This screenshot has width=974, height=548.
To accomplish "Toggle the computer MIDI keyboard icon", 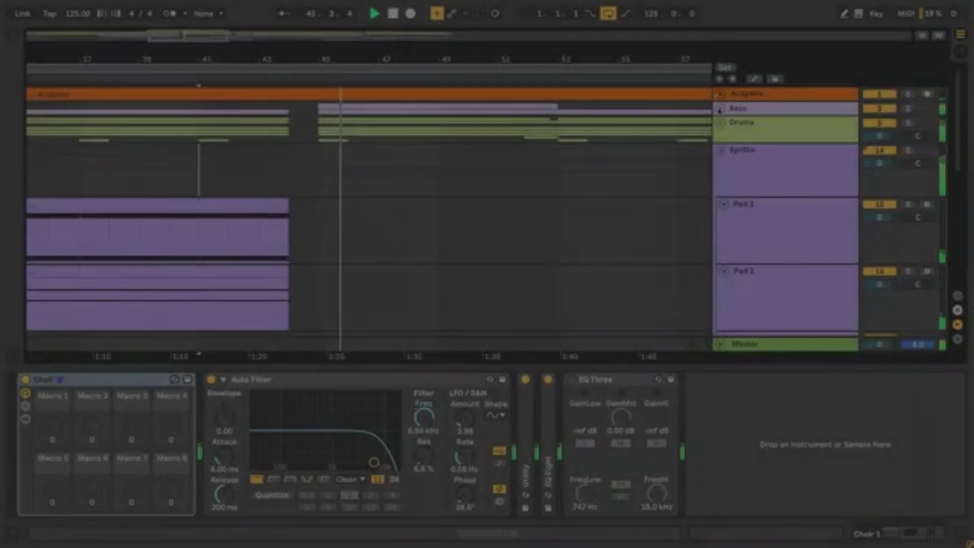I will (x=858, y=14).
